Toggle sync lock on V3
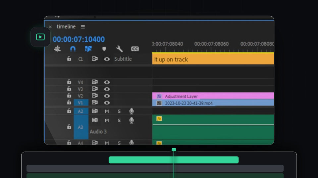Image resolution: width=318 pixels, height=178 pixels. pyautogui.click(x=94, y=89)
